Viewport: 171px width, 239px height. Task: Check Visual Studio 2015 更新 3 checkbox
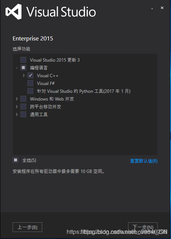point(23,60)
